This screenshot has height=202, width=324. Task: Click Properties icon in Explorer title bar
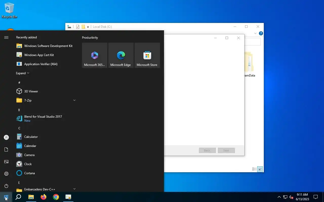(78, 27)
